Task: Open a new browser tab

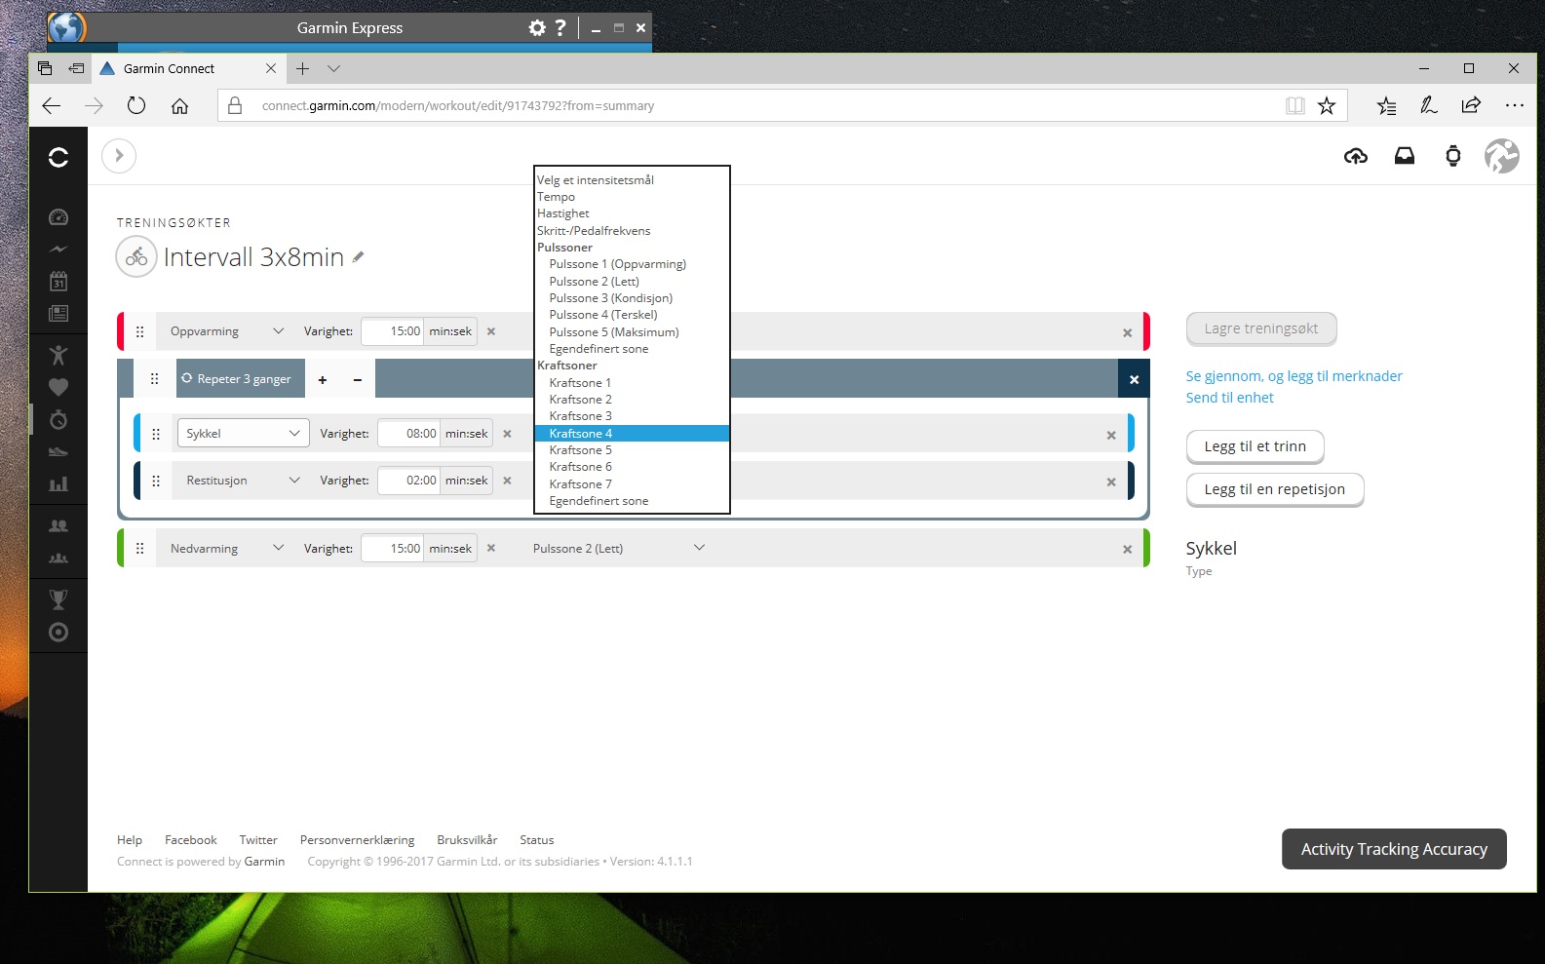Action: click(x=303, y=69)
